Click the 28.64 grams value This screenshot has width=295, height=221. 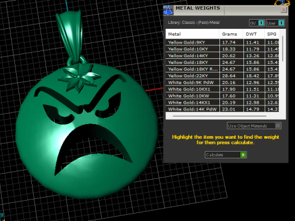229,76
